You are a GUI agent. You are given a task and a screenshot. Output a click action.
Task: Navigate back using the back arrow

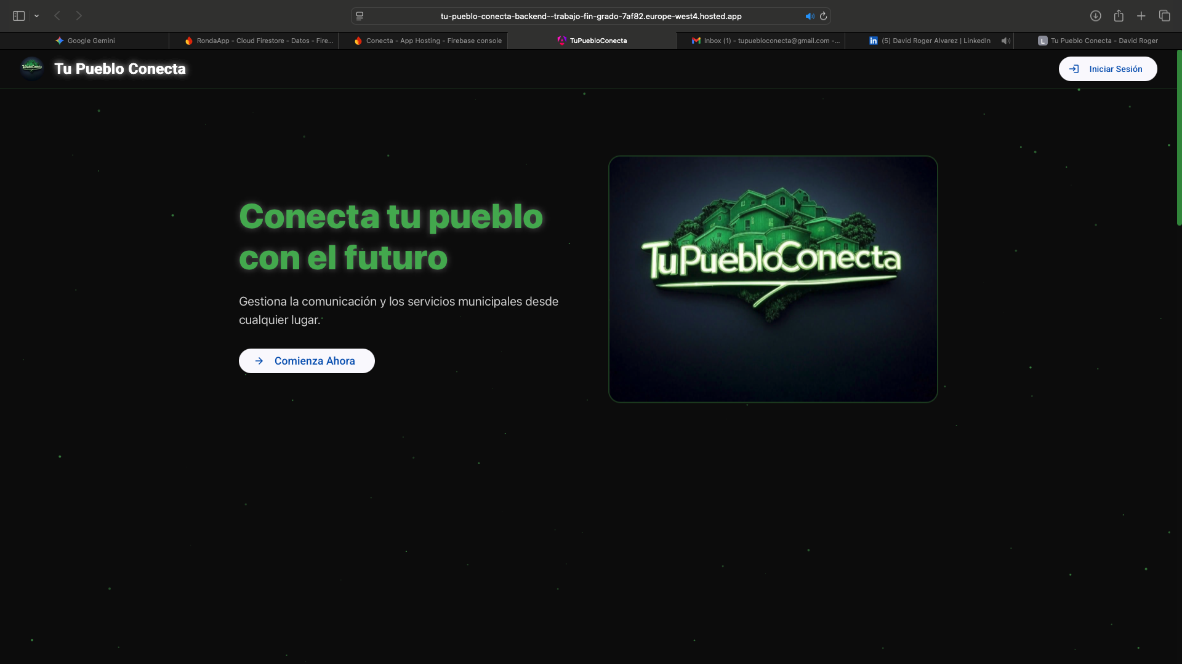(x=57, y=15)
